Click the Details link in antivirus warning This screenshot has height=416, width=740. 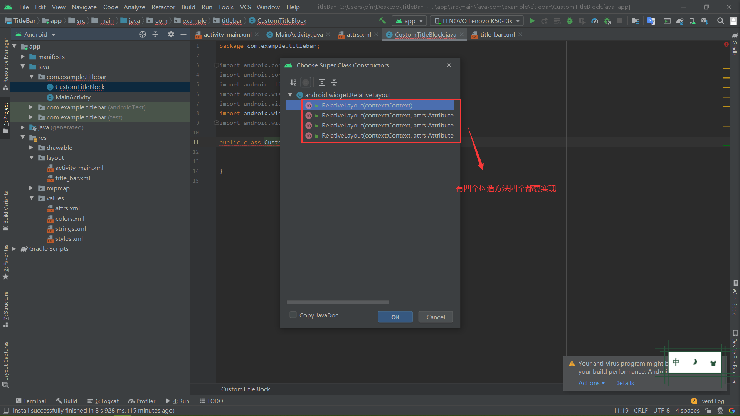click(x=624, y=383)
